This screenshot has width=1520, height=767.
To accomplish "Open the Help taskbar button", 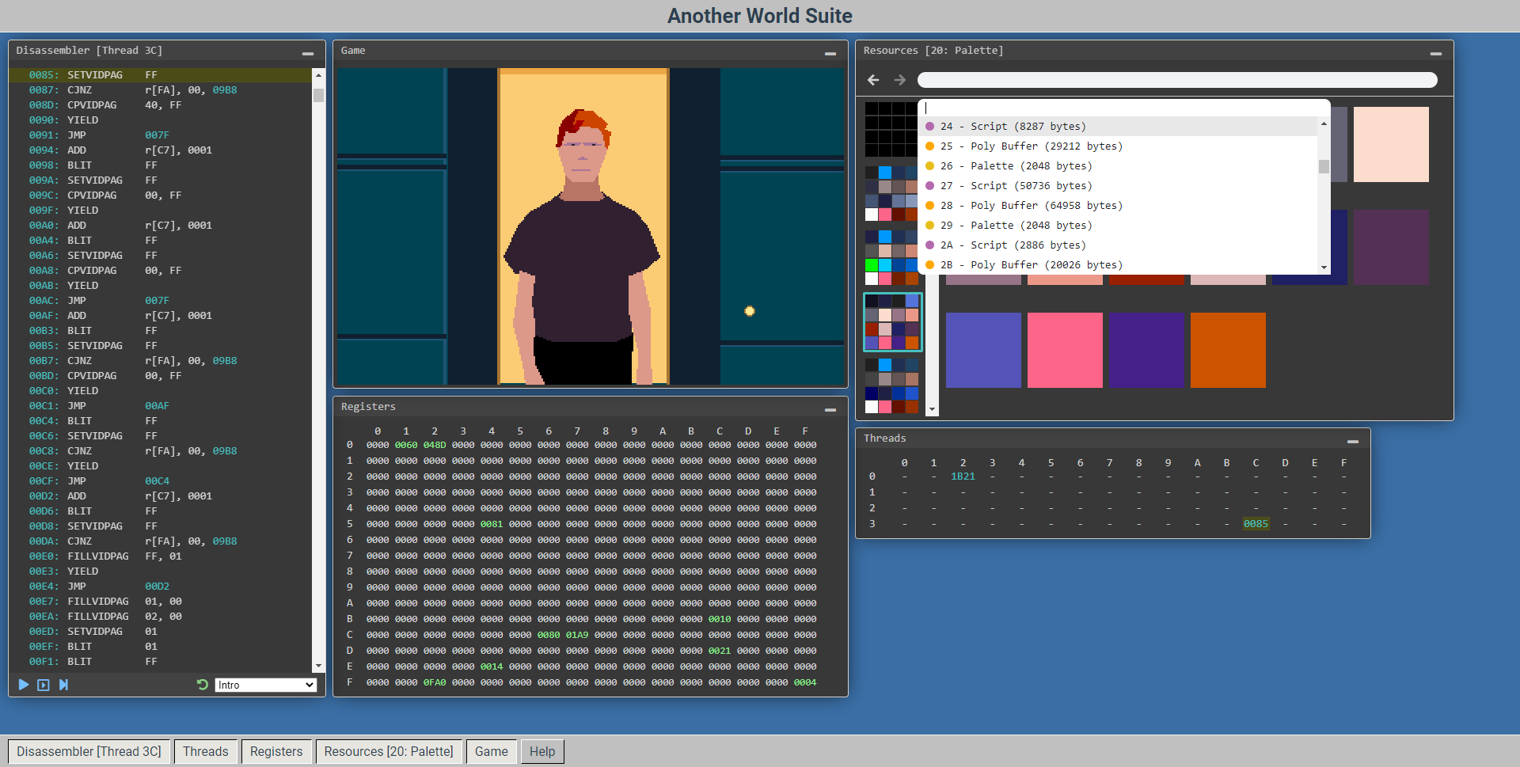I will click(x=542, y=751).
